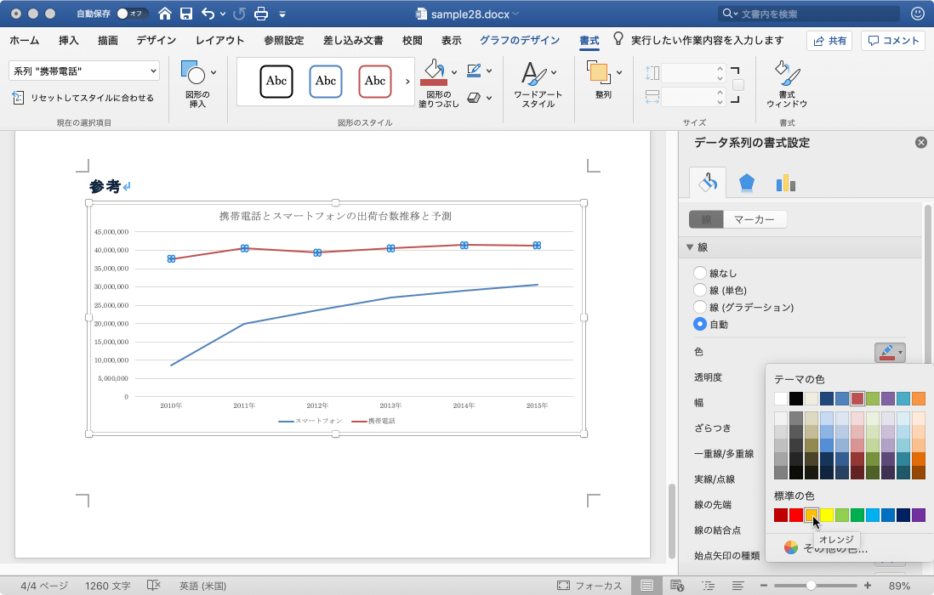Click the コメント button
This screenshot has width=934, height=595.
[893, 41]
